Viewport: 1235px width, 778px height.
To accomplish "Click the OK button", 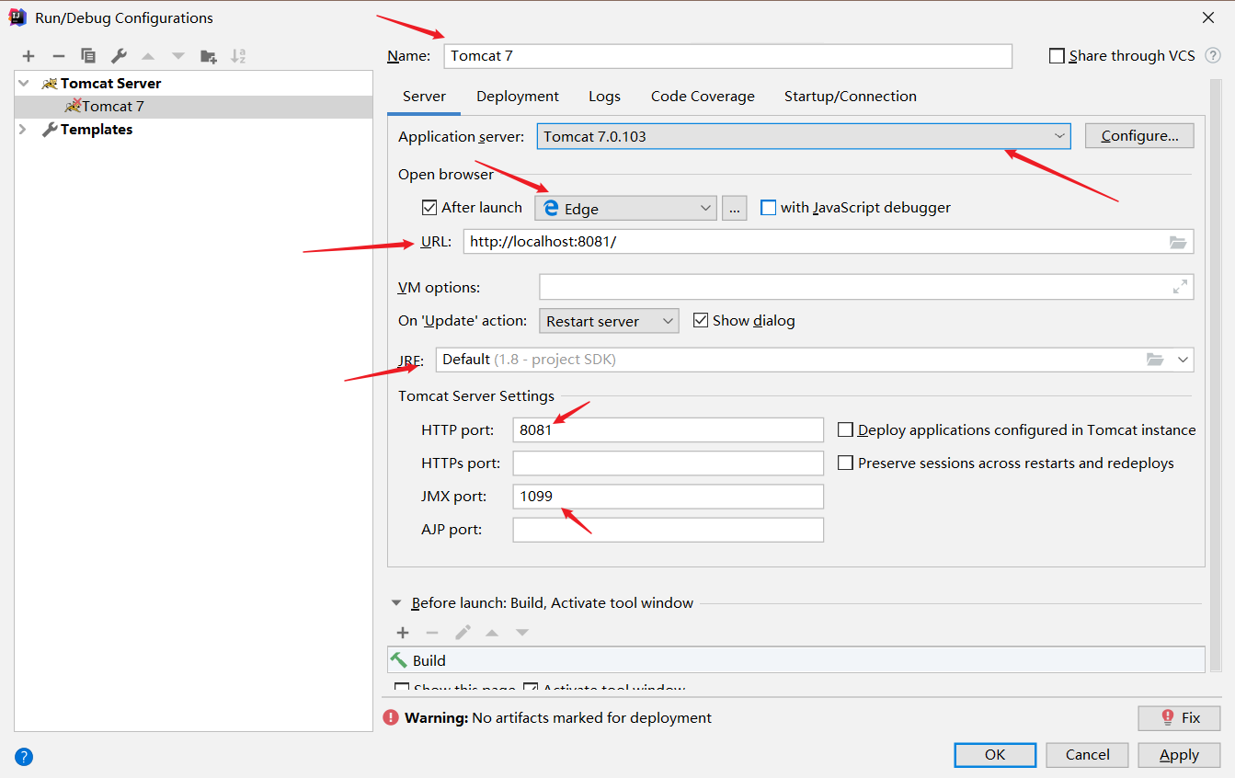I will [995, 755].
